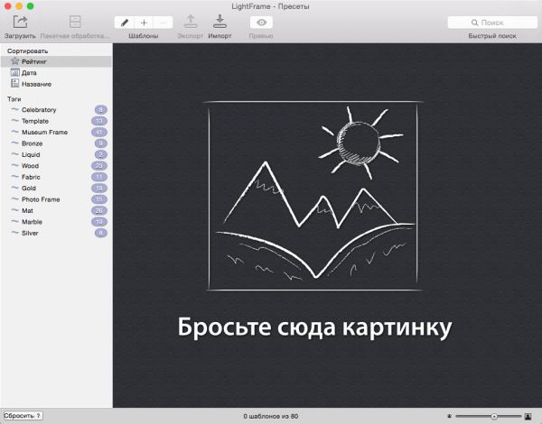Click the calendar icon beside Дата
This screenshot has height=424, width=542.
pos(14,72)
